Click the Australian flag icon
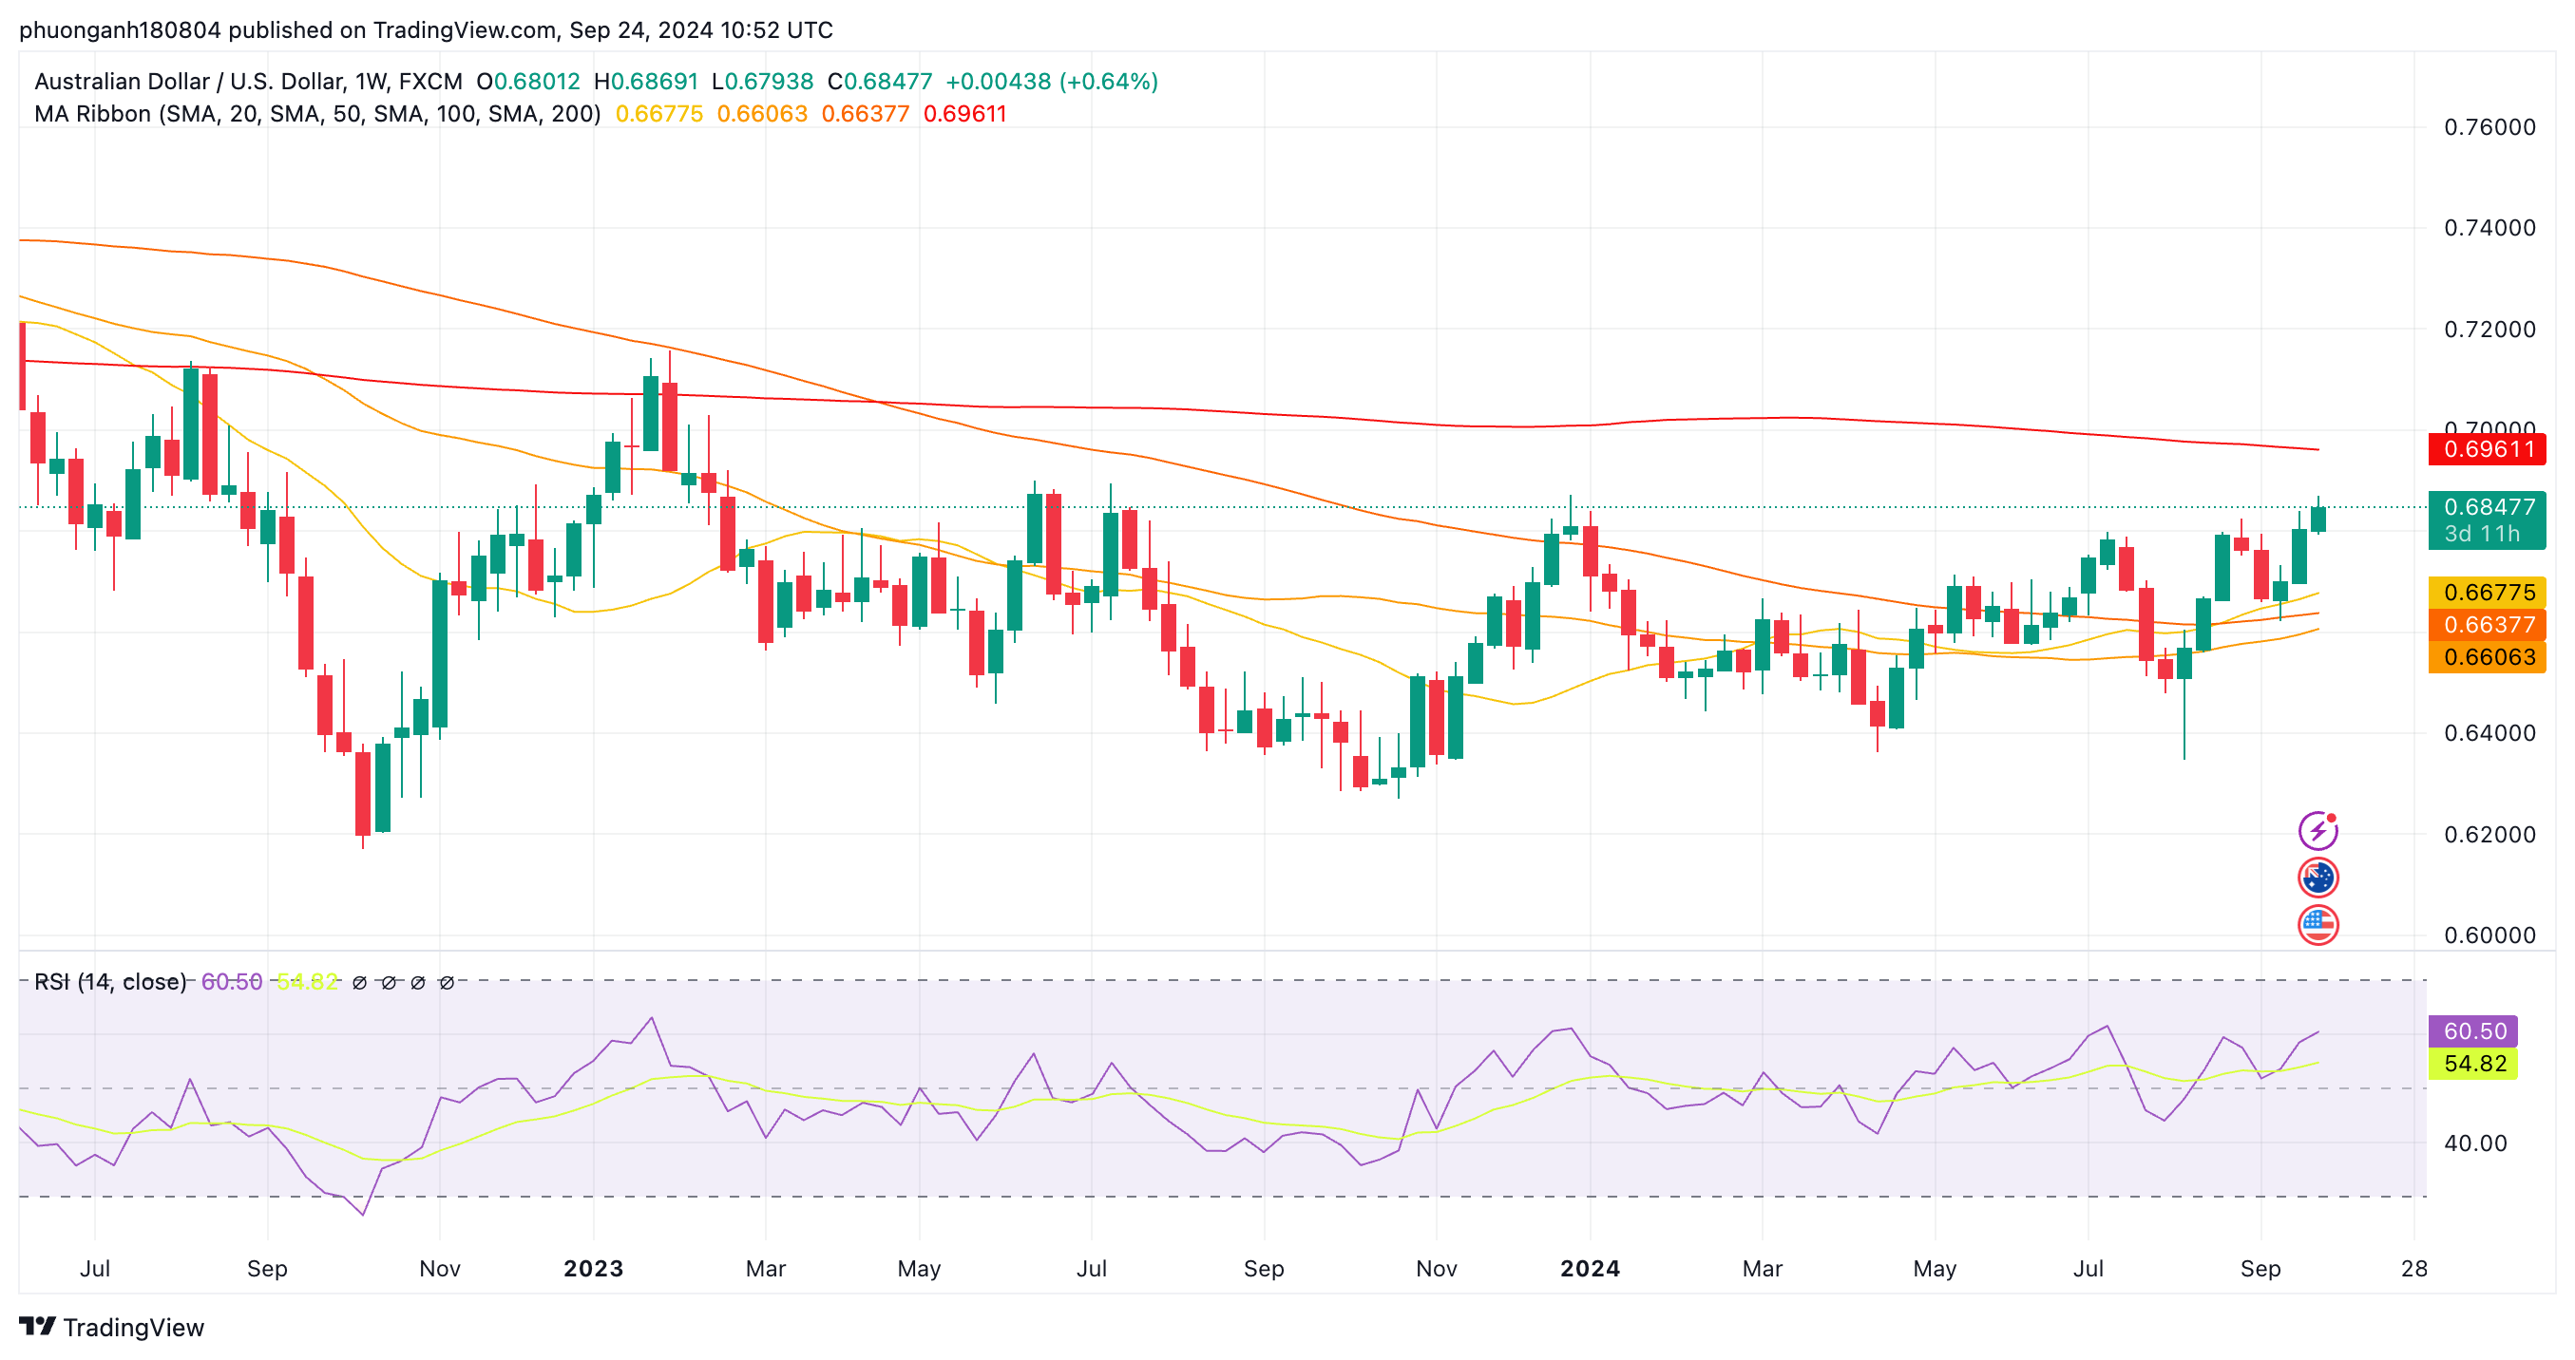This screenshot has width=2575, height=1360. [x=2317, y=878]
